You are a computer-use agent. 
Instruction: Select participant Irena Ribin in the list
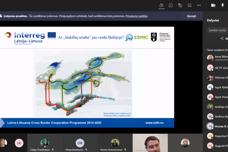(217, 58)
